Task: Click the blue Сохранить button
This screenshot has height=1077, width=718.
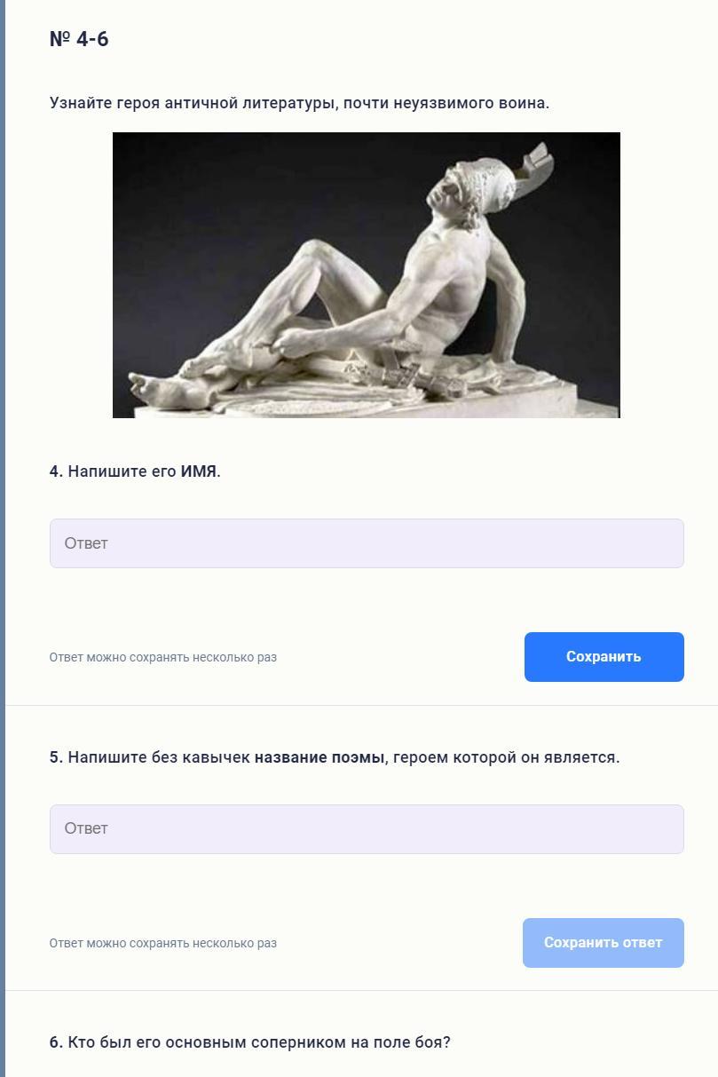Action: pyautogui.click(x=604, y=657)
